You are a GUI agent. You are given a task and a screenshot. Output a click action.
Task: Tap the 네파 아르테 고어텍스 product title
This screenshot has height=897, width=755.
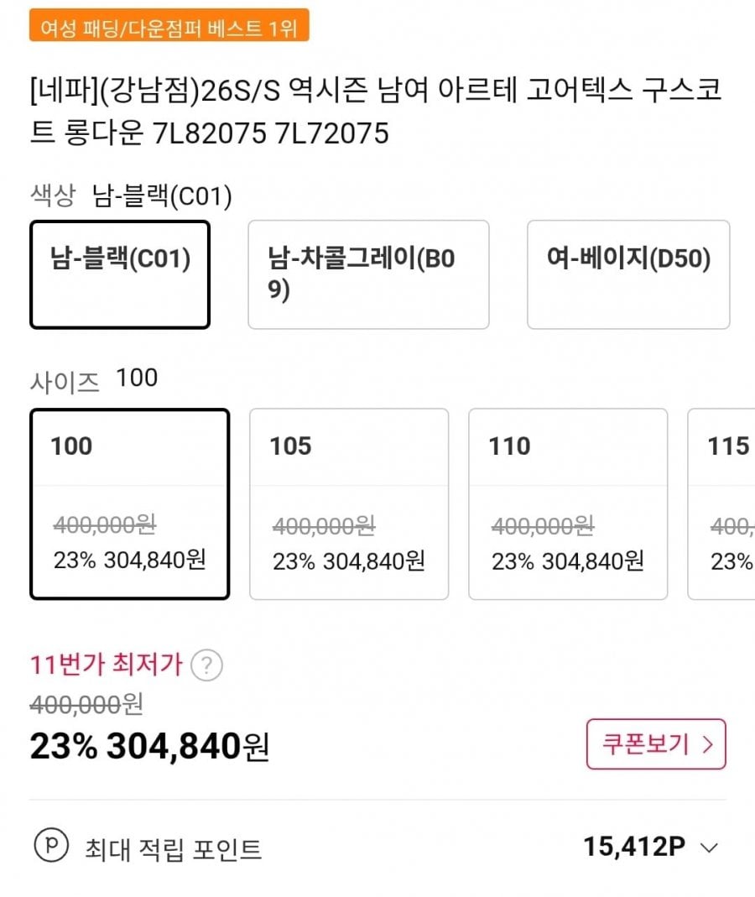click(x=375, y=112)
